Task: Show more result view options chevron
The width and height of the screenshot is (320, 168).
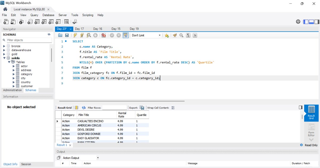Action: pos(311,140)
